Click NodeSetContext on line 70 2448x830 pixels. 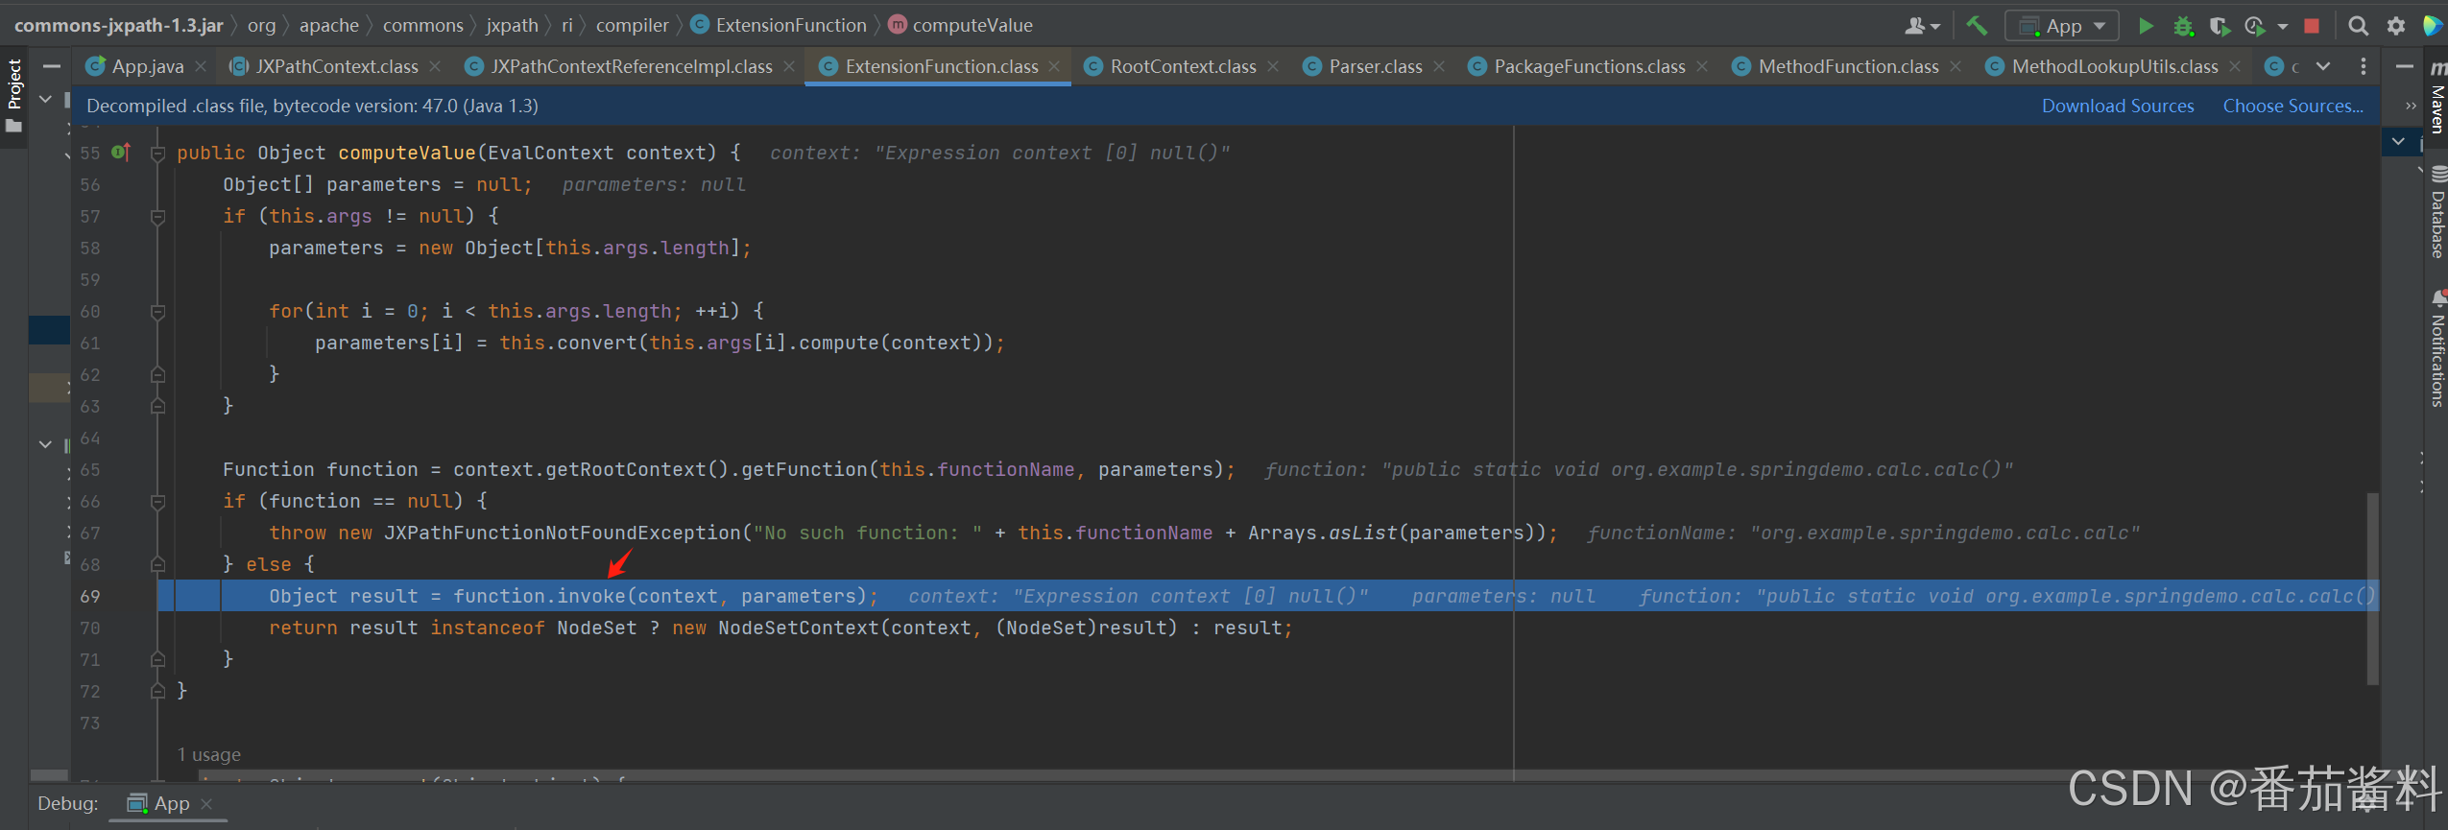[797, 628]
